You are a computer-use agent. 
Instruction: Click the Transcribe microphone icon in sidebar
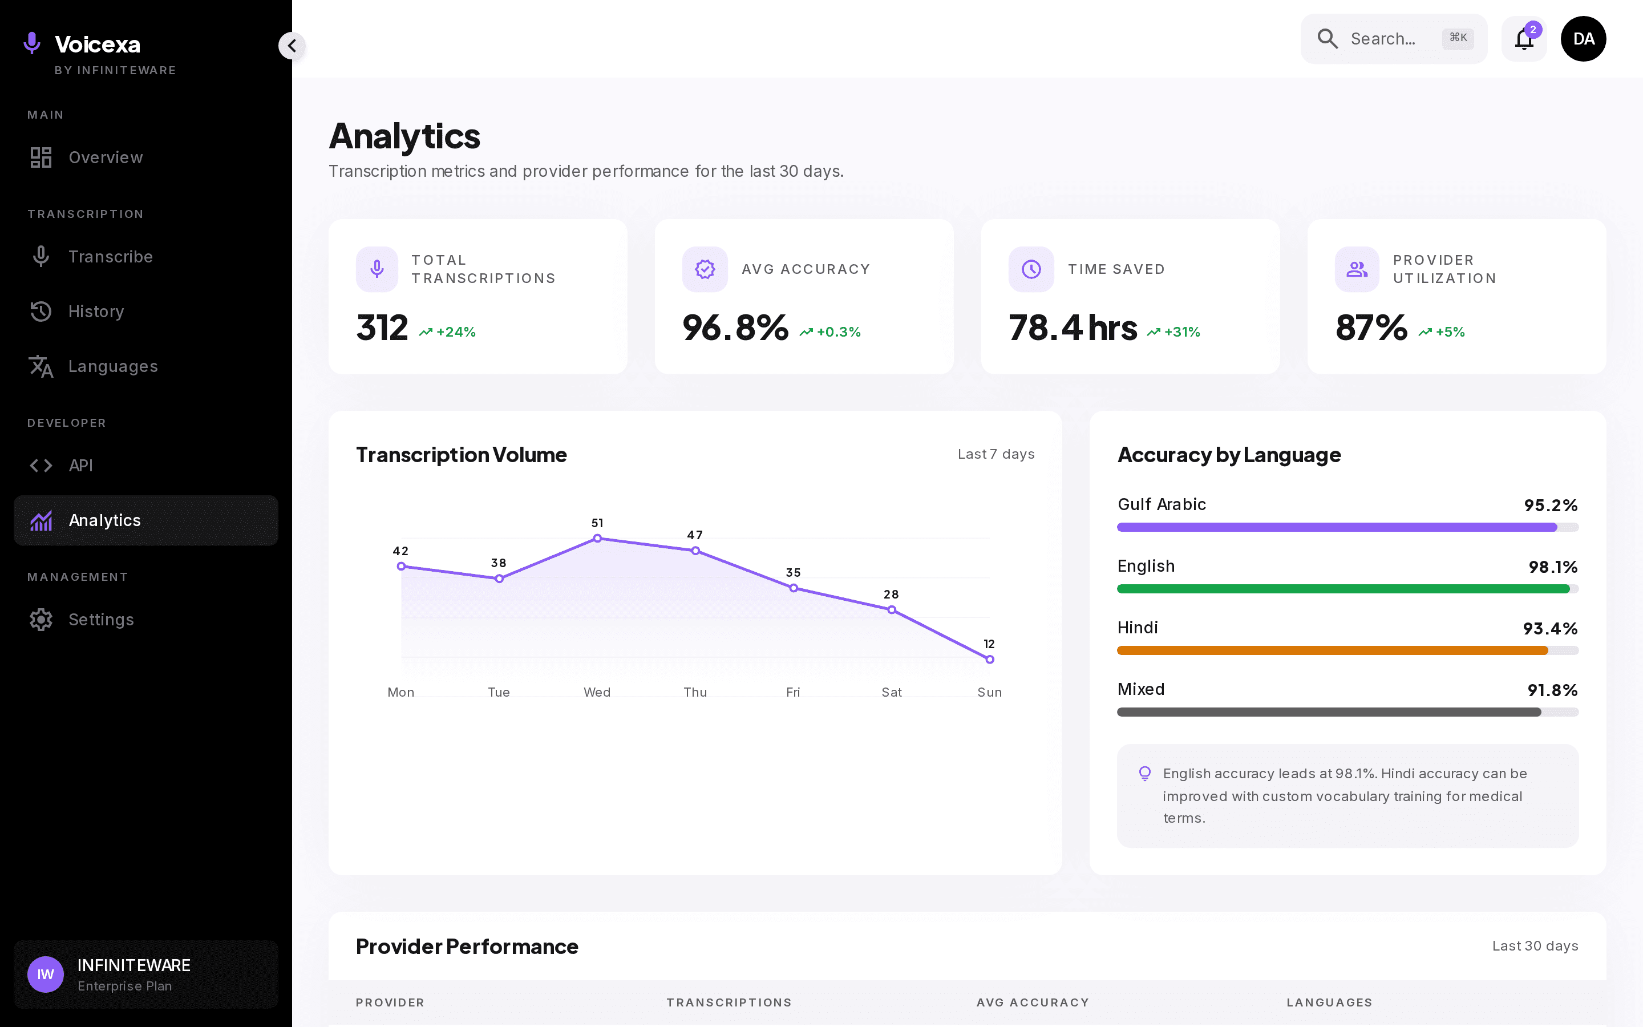coord(41,257)
